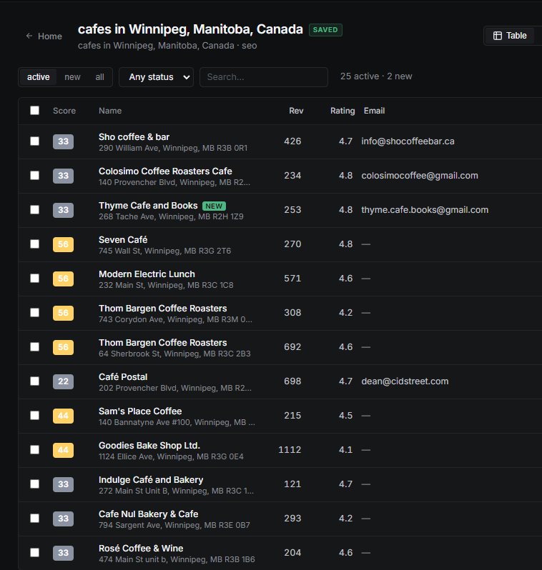Open the Seven Café entry

click(x=123, y=240)
